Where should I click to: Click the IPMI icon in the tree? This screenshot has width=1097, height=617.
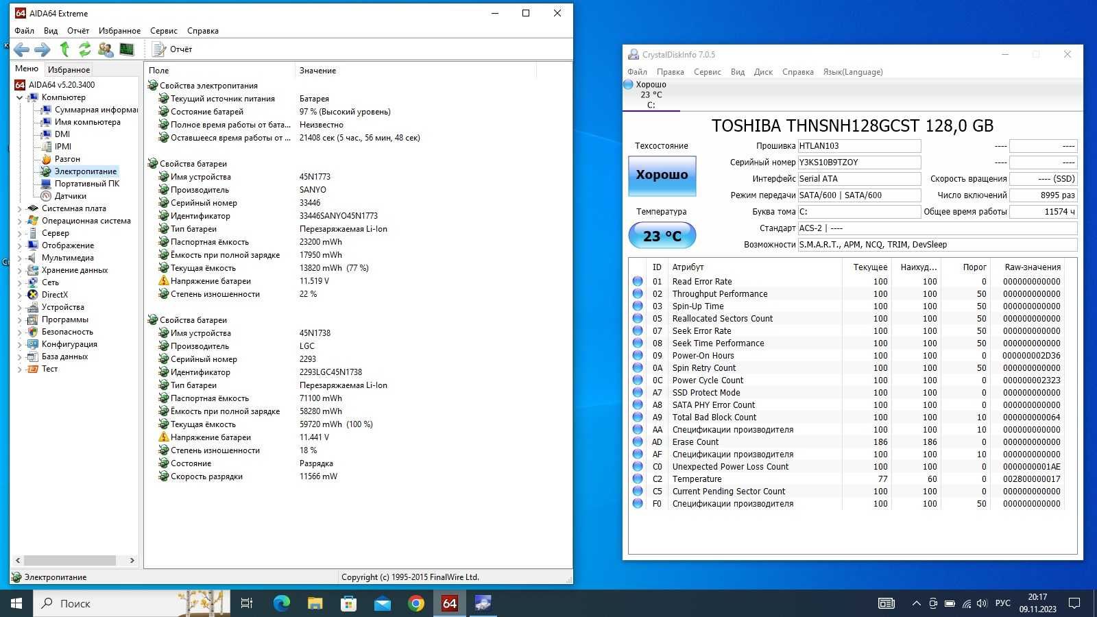click(46, 147)
